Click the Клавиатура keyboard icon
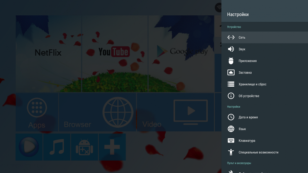The height and width of the screenshot is (173, 308). 231,140
